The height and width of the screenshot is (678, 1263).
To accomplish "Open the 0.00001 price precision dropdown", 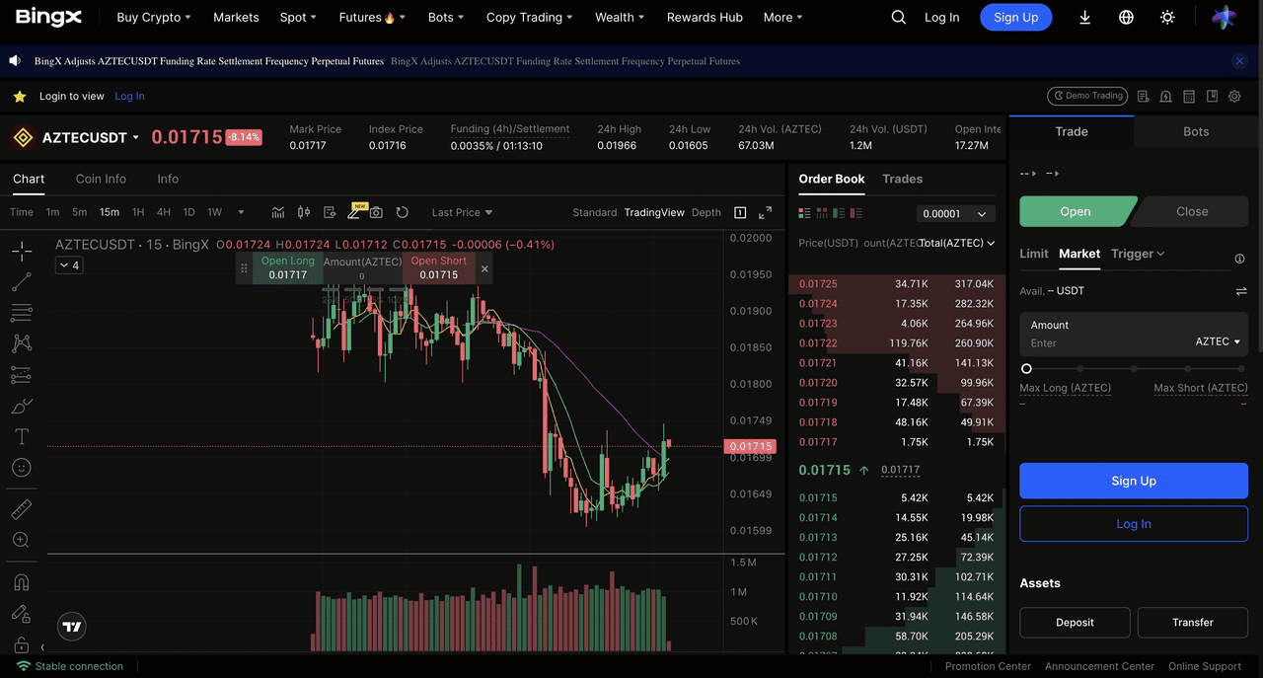I will pos(954,214).
